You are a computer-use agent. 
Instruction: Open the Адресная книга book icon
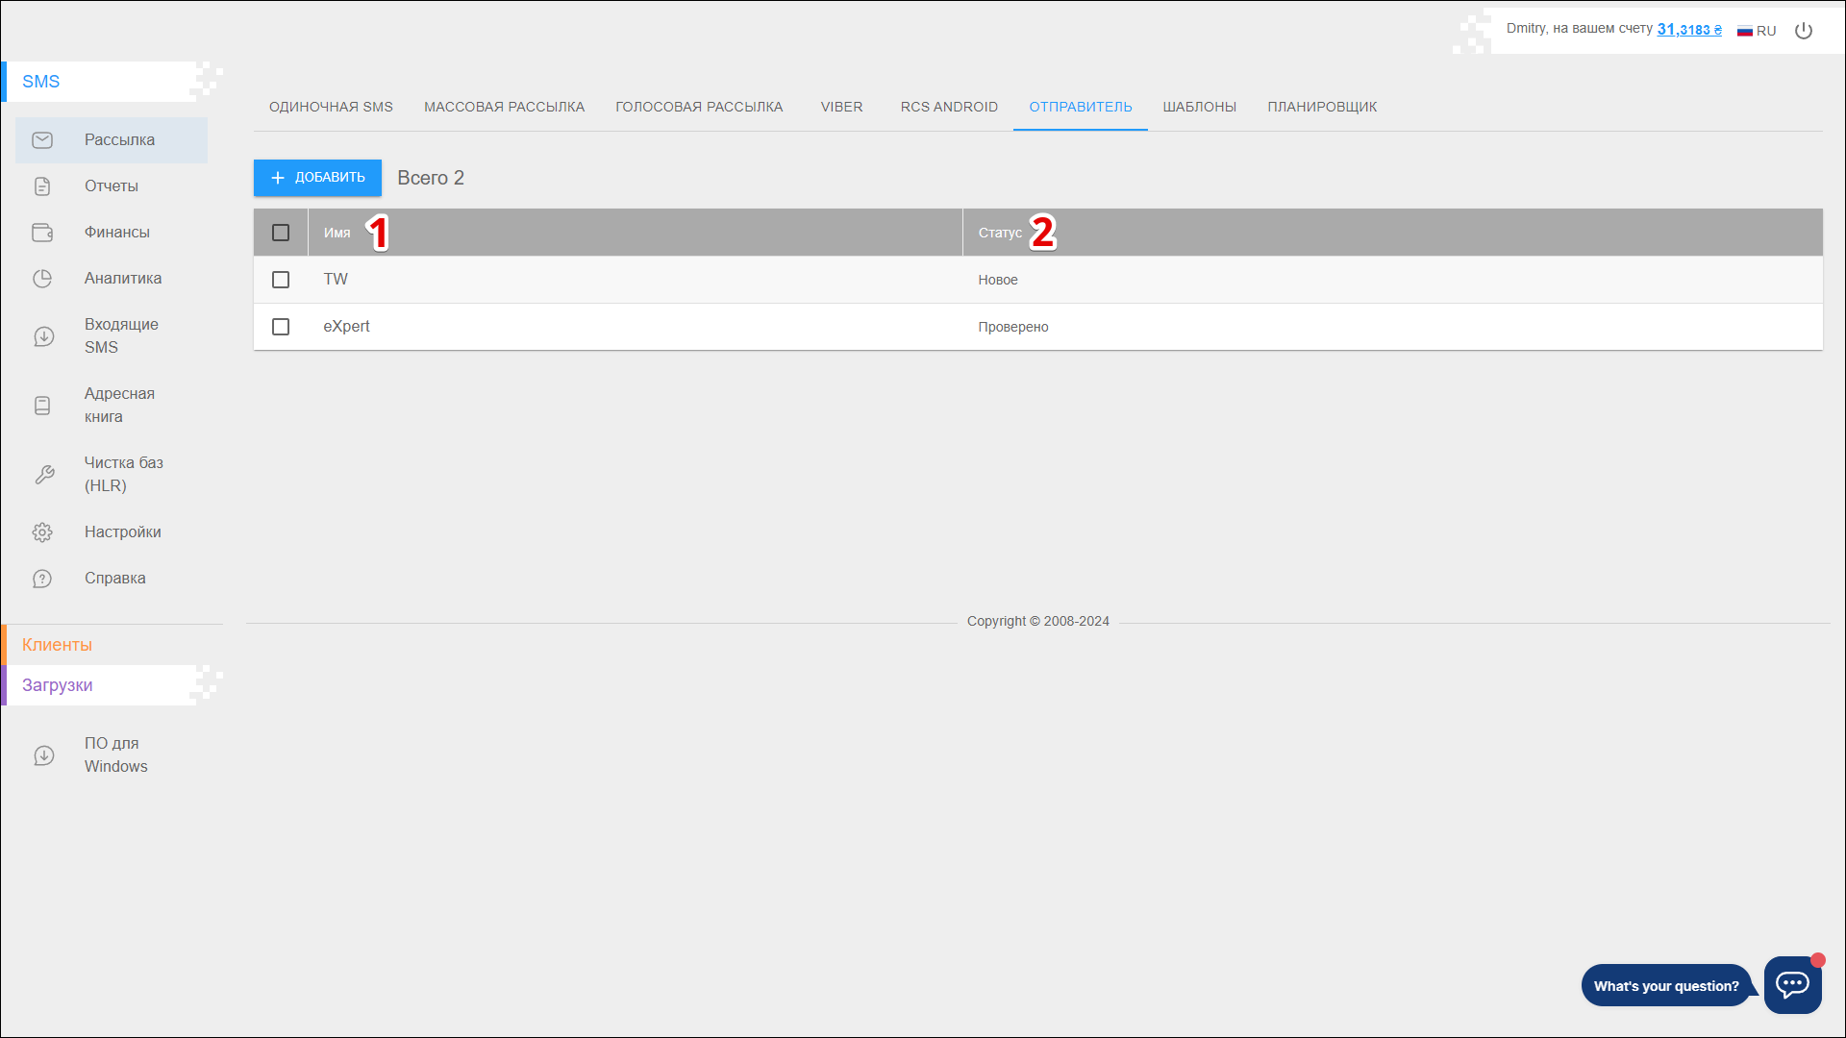coord(42,406)
